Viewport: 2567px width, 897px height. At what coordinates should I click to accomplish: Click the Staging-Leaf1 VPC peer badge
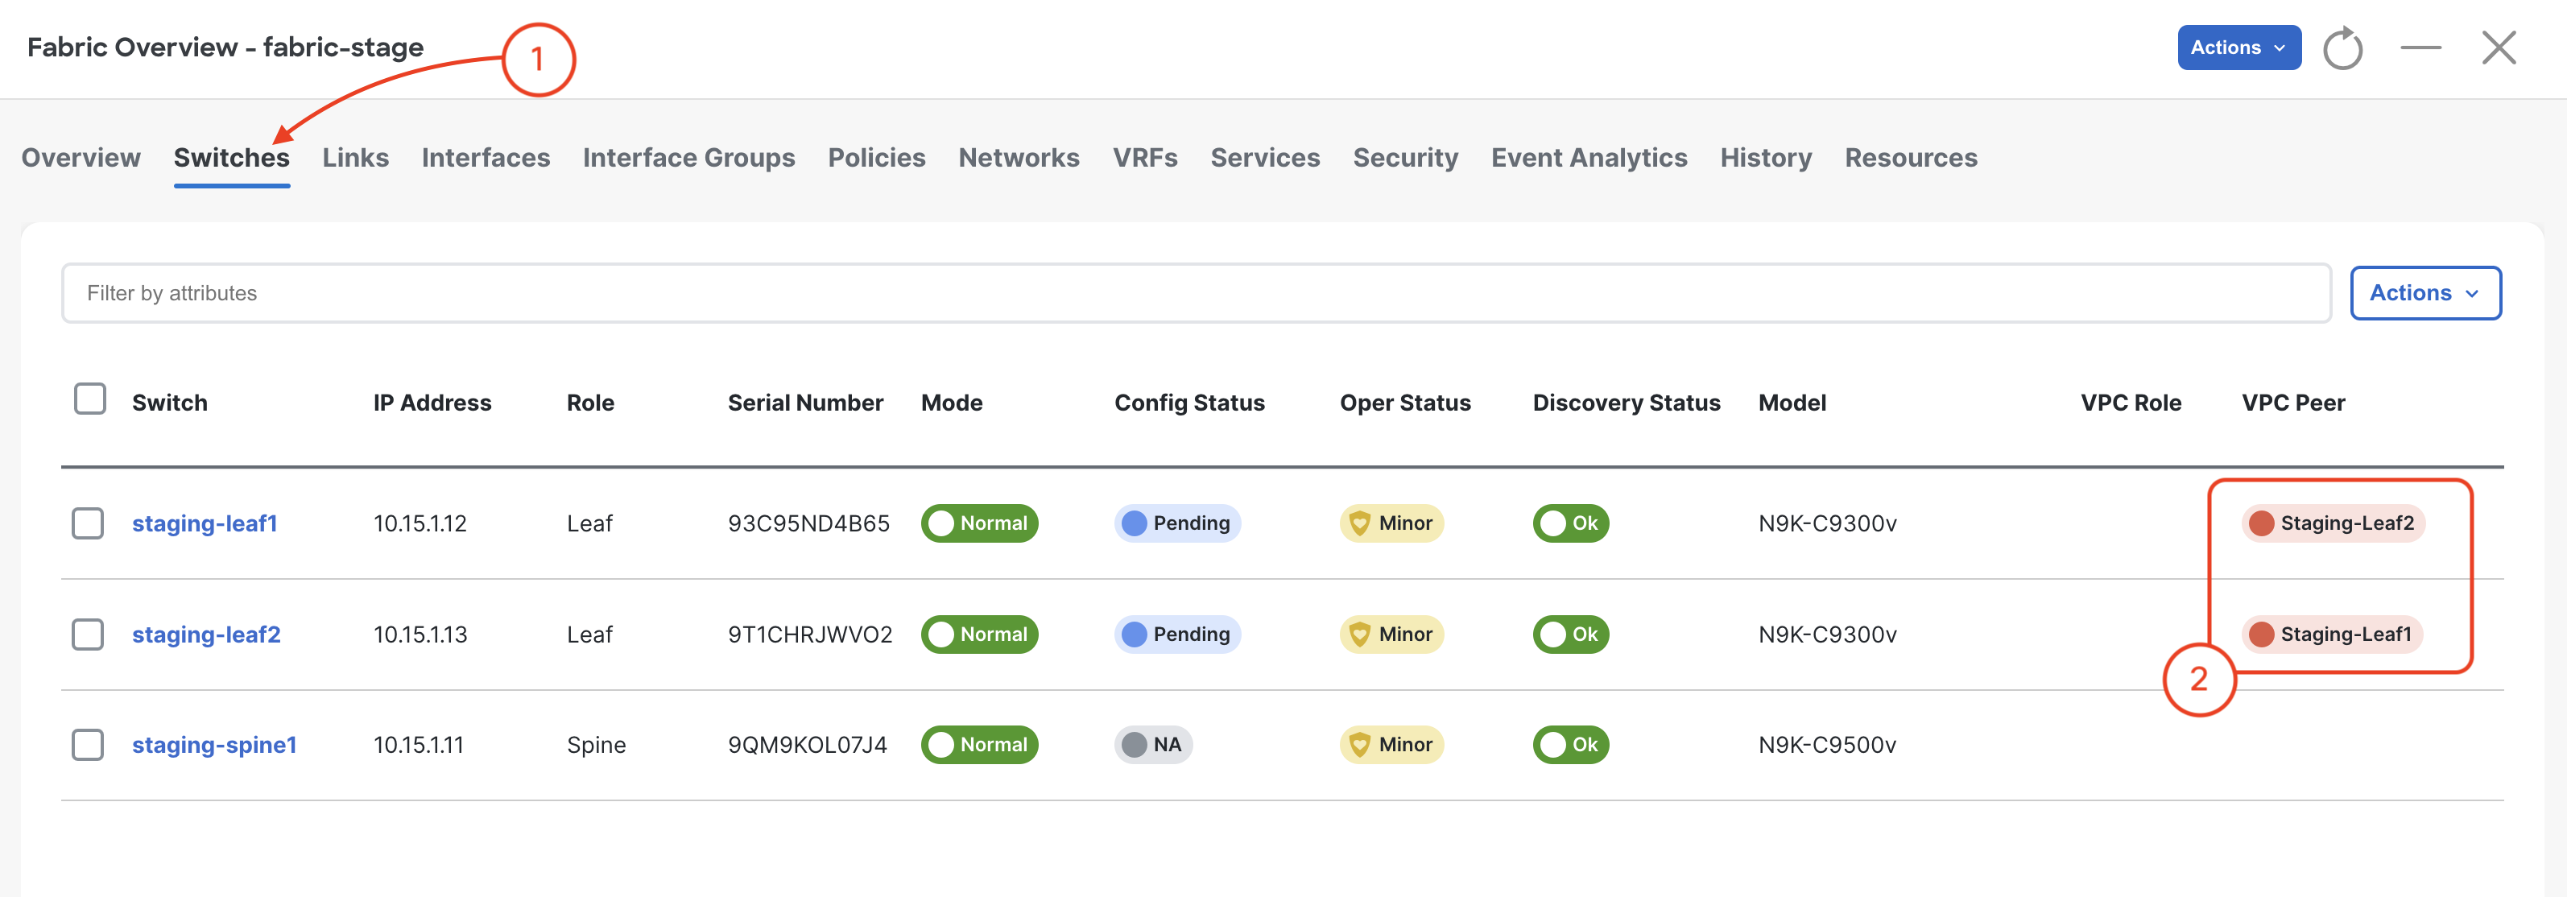coord(2331,634)
